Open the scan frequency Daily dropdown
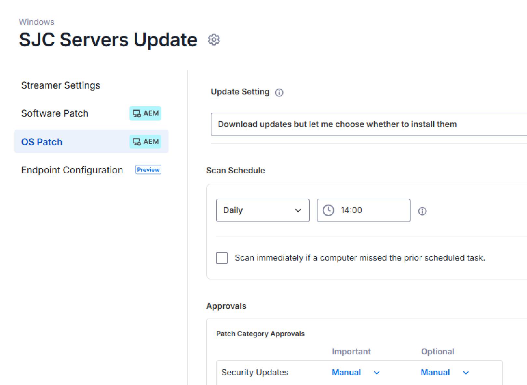The image size is (527, 385). pos(263,210)
